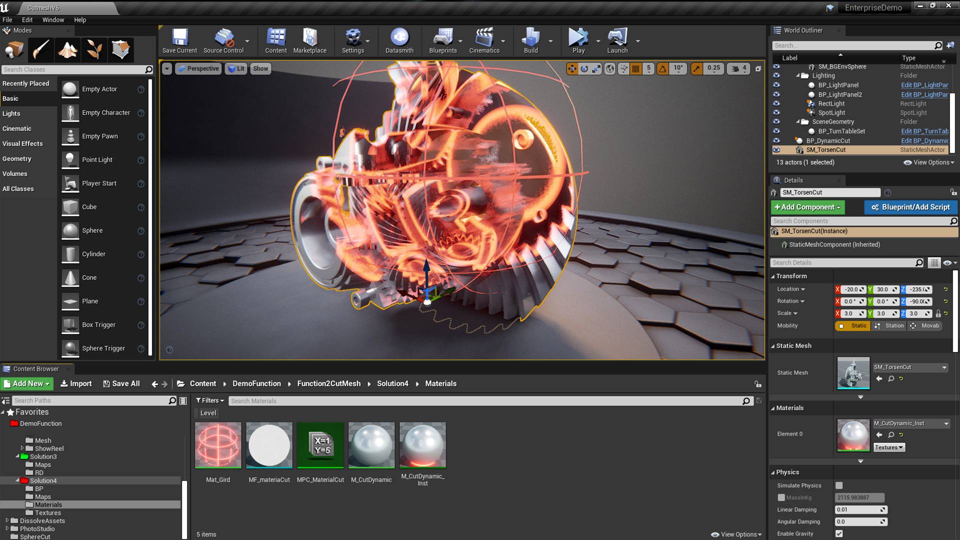Toggle scale snapping in viewport
This screenshot has height=540, width=960.
696,68
